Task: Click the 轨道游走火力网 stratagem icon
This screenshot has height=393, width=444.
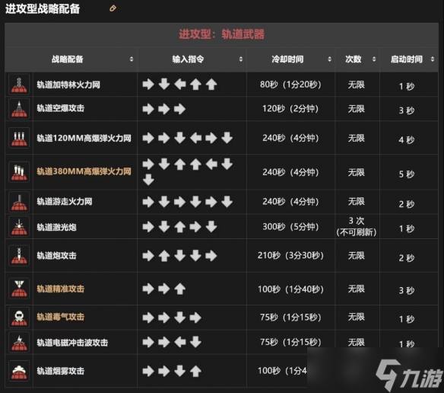Action: click(x=19, y=202)
